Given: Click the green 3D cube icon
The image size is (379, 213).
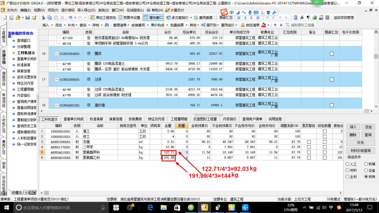Looking at the screenshot, I should [x=314, y=17].
